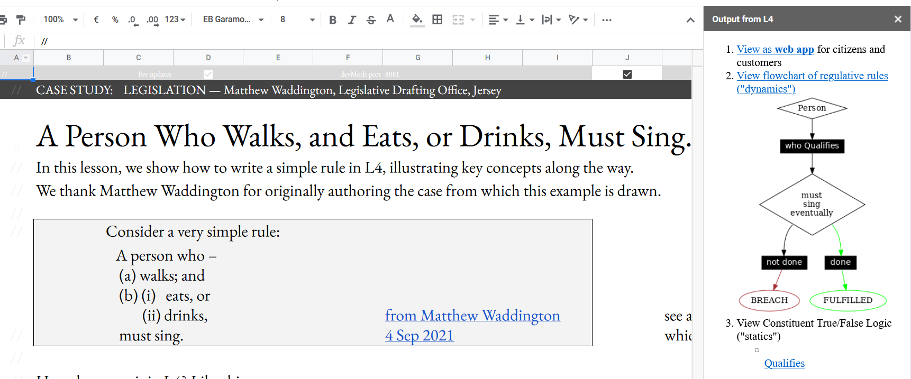Open the 'Qualifies' link in sidebar
This screenshot has width=911, height=379.
[x=784, y=363]
